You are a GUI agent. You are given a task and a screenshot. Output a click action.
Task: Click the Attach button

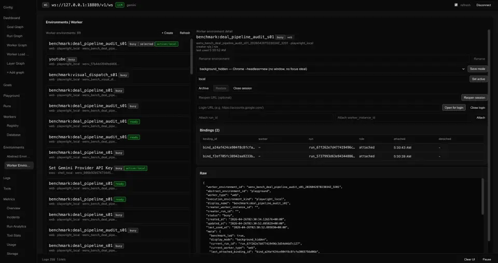click(480, 118)
